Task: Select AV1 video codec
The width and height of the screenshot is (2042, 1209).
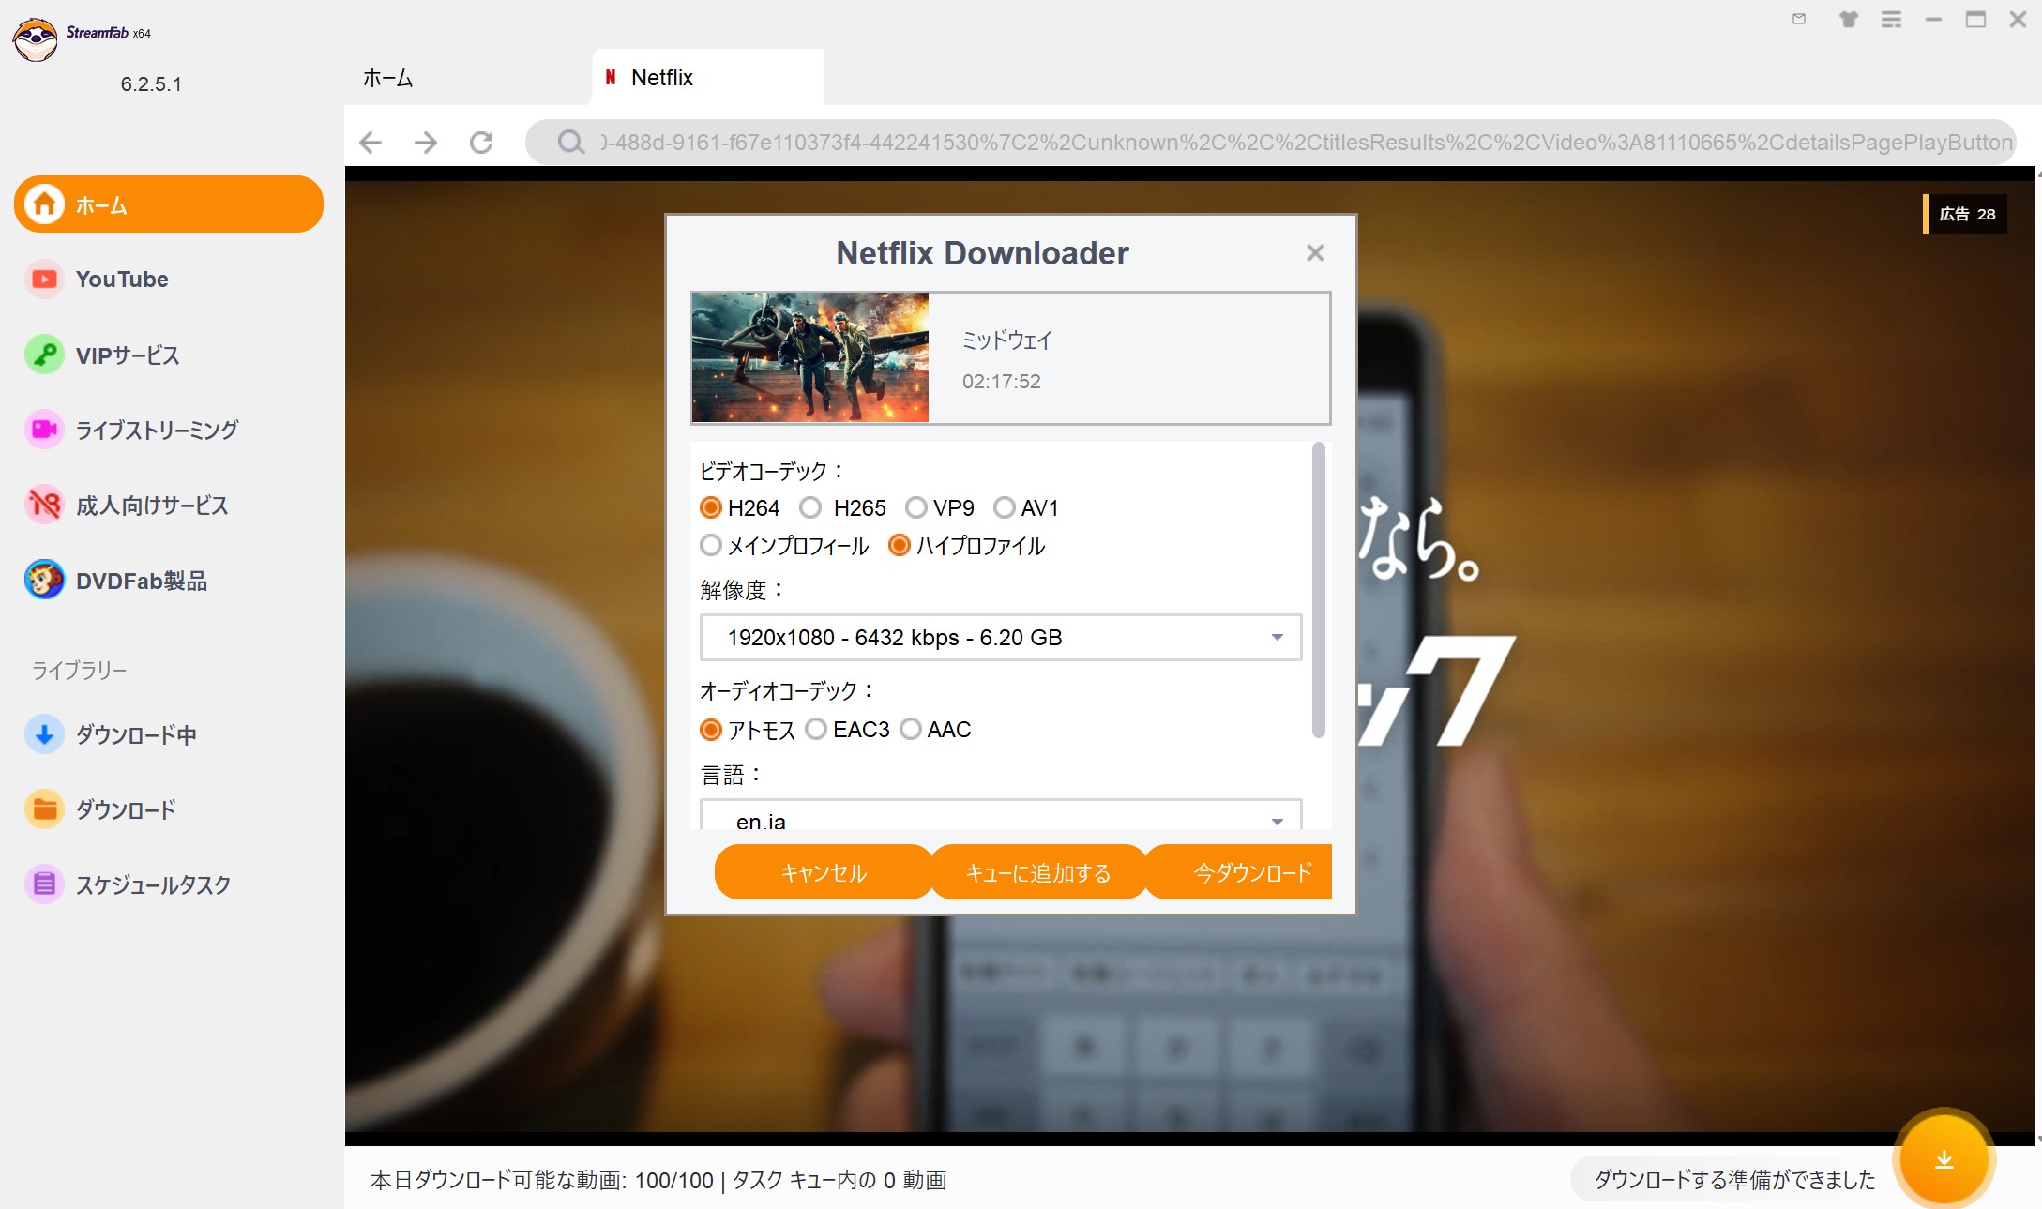Action: 1005,507
